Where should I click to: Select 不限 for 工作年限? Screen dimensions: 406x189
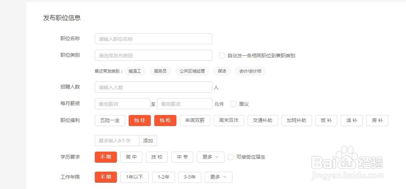[x=106, y=177]
